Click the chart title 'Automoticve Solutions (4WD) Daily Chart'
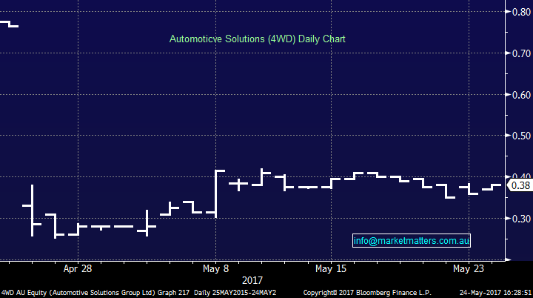 coord(258,39)
